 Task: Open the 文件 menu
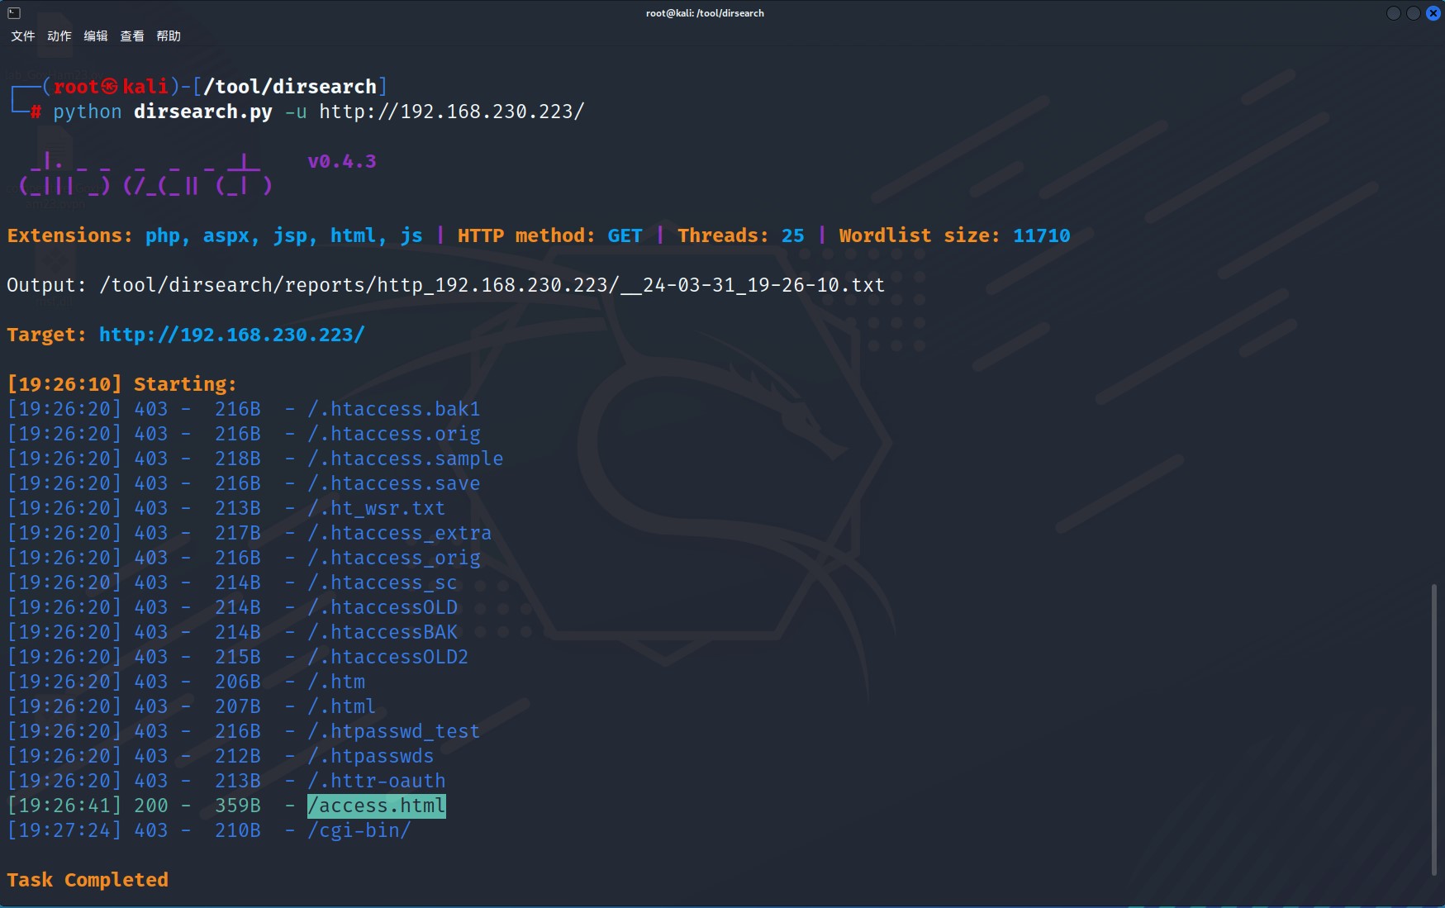point(23,36)
